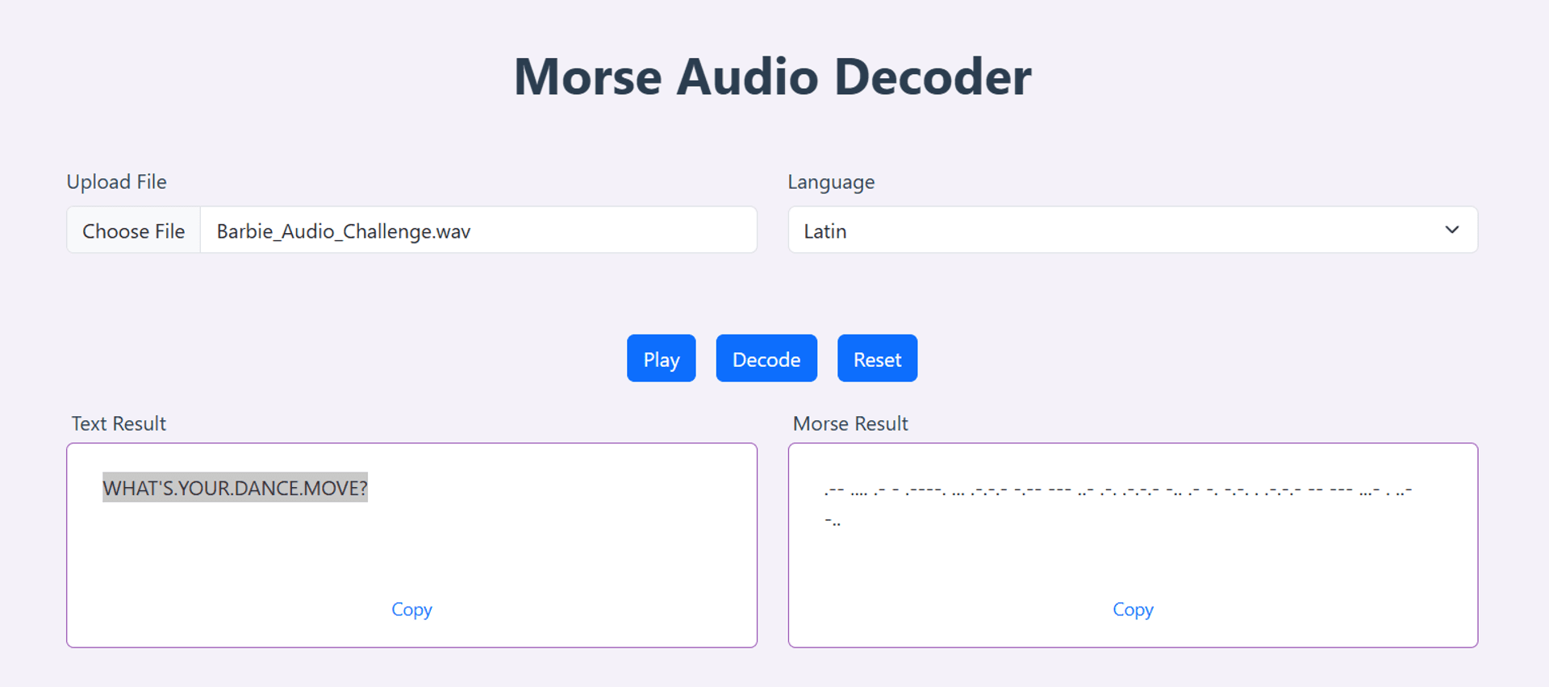Click the second line of Morse output
Screen dimensions: 1549x687
[833, 522]
